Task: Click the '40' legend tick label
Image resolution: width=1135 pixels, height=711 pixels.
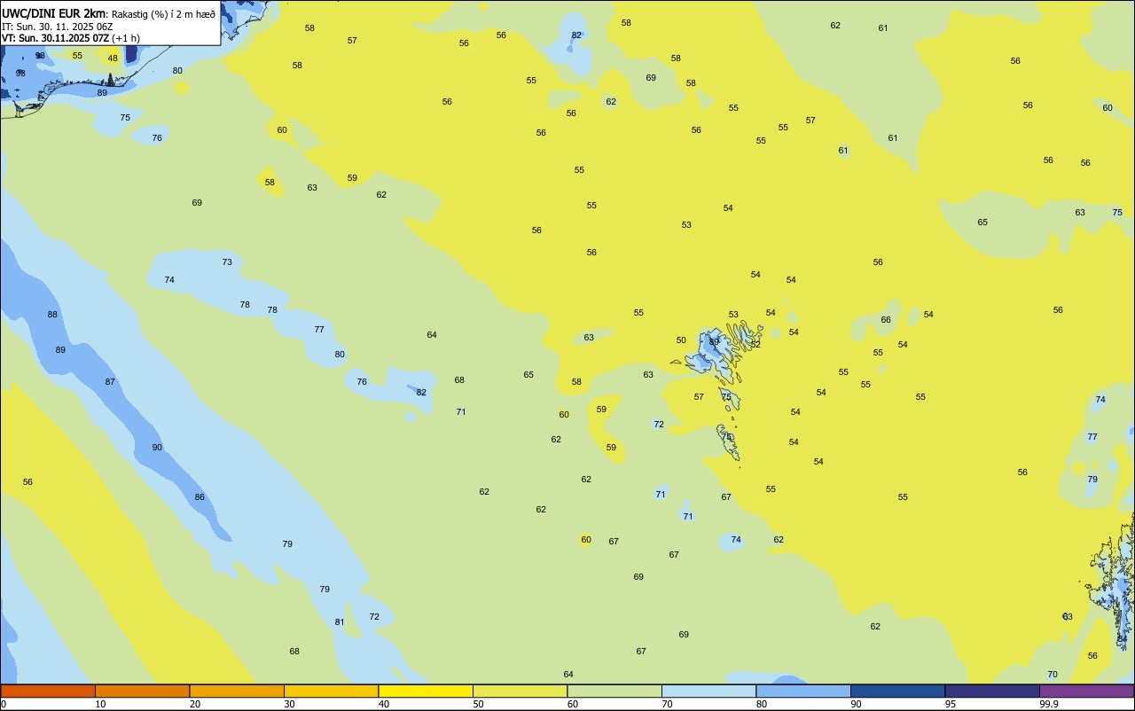Action: coord(384,704)
